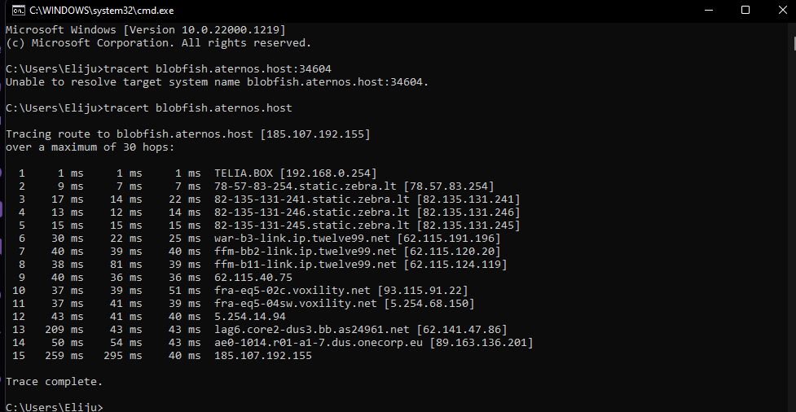This screenshot has height=412, width=796.
Task: Minimize the cmd.exe window
Action: click(x=708, y=10)
